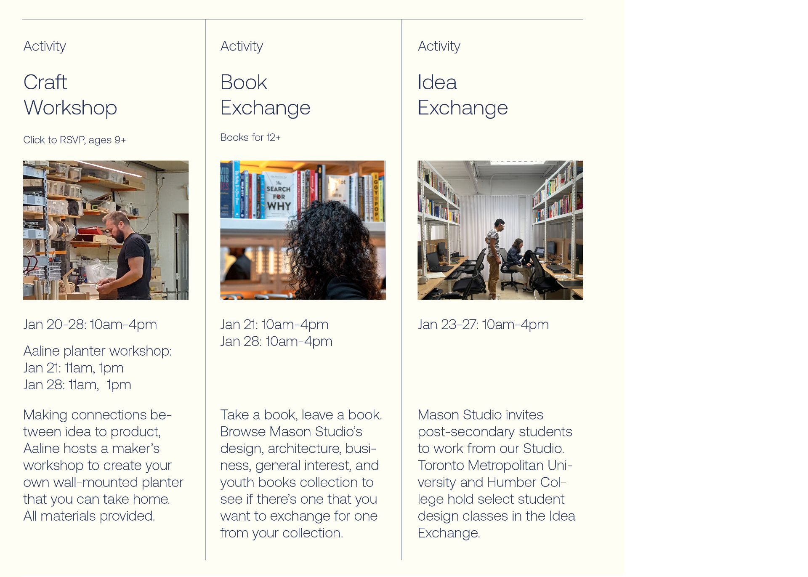Click the 'Click to RSVP, ages 9+' link
The width and height of the screenshot is (808, 577).
pyautogui.click(x=74, y=140)
